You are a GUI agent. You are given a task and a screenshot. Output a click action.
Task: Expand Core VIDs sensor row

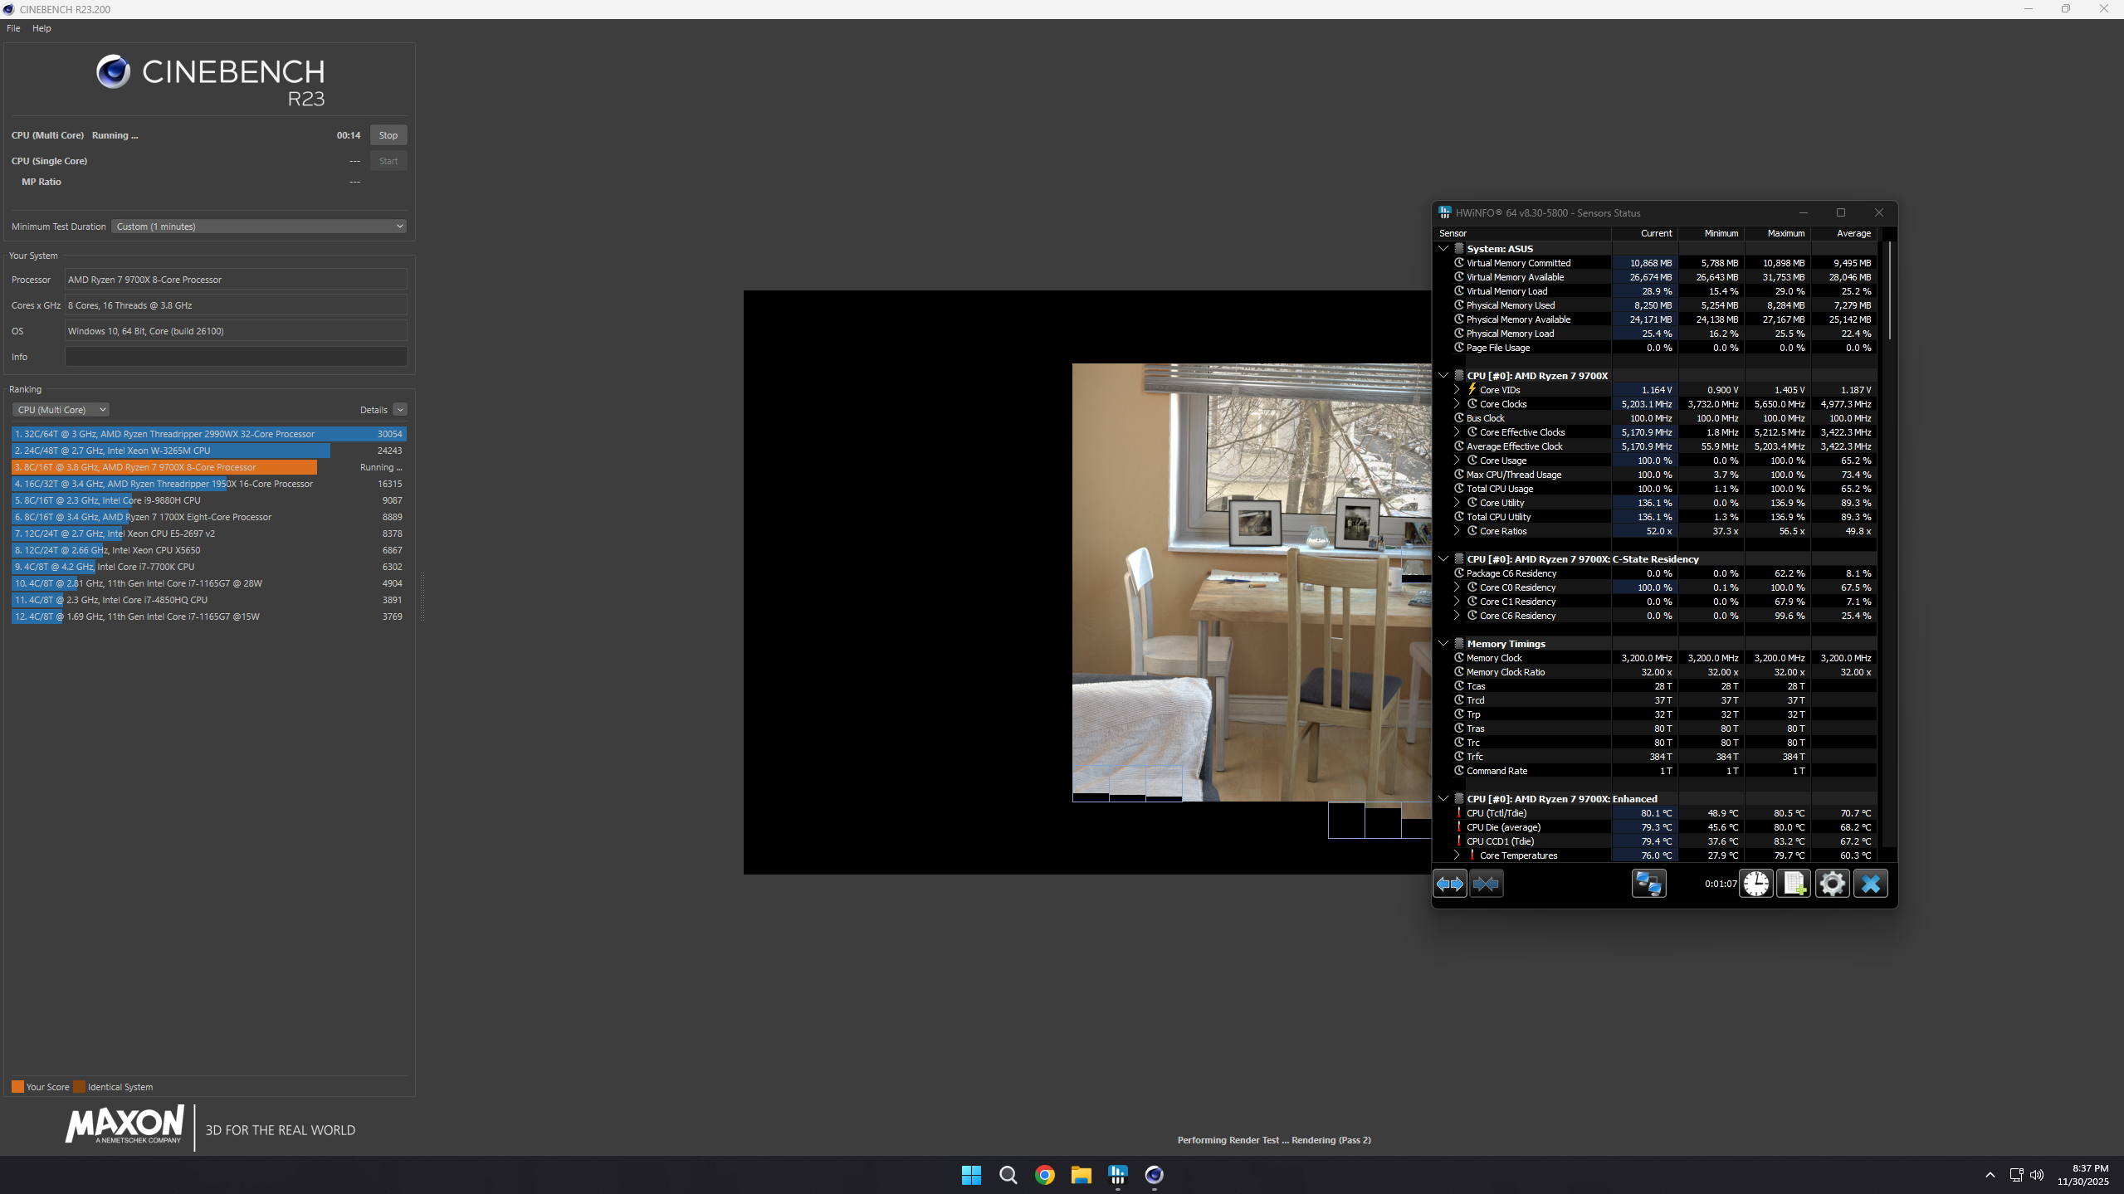click(x=1457, y=389)
